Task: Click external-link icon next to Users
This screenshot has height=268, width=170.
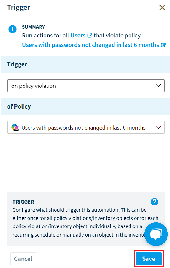Action: click(90, 36)
